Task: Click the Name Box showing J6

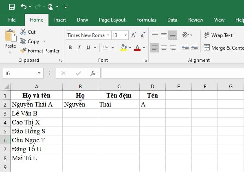Action: coord(20,73)
